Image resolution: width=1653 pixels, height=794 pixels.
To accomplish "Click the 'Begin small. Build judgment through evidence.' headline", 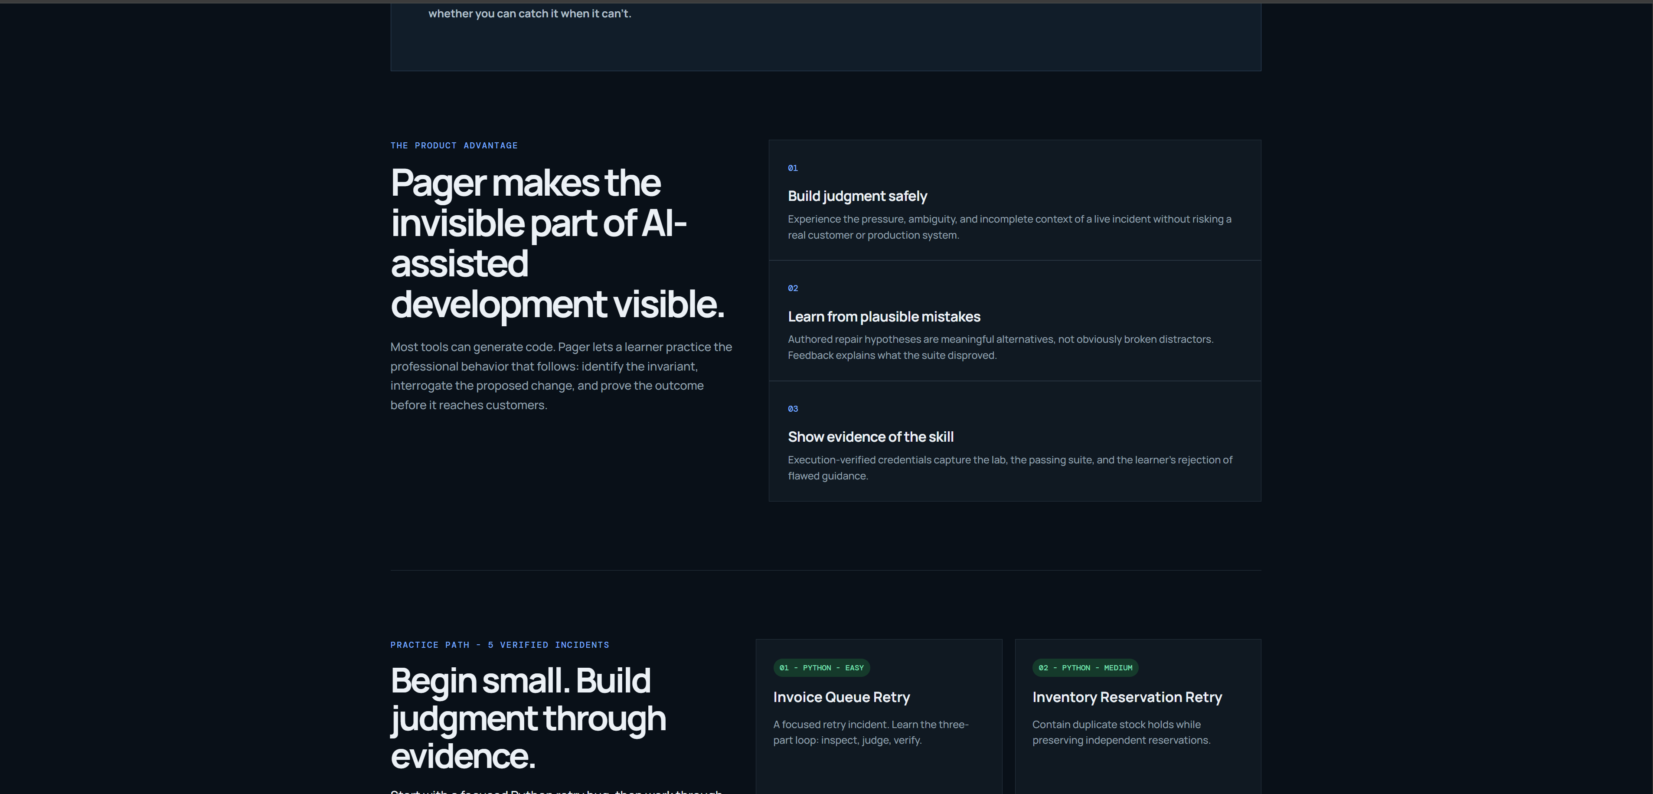I will (528, 718).
